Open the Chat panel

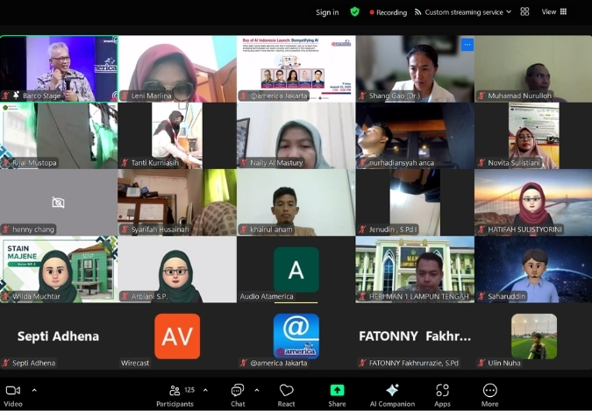tap(238, 395)
